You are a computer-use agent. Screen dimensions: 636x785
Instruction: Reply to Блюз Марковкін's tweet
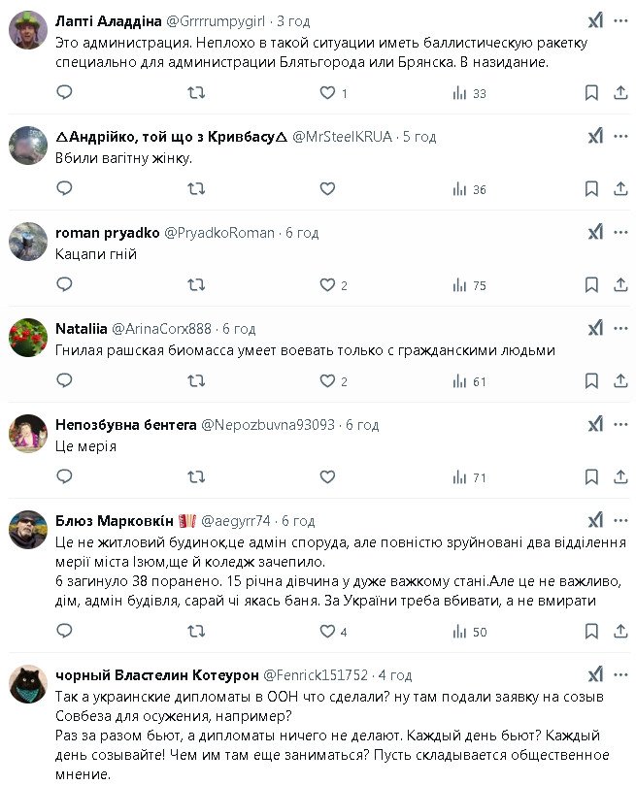[x=64, y=632]
